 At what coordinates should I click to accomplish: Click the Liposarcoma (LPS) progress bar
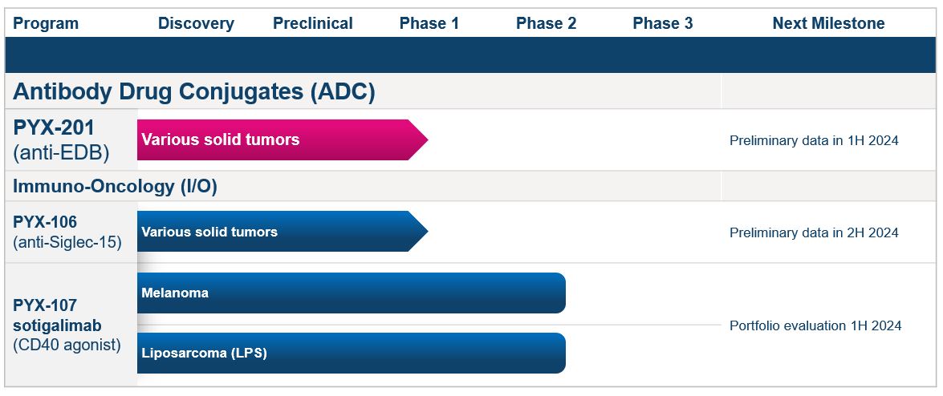point(351,353)
